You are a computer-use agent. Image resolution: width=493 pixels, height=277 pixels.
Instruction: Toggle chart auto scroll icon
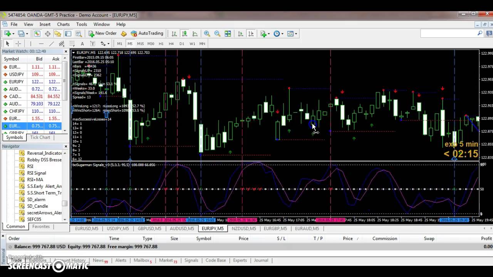tap(241, 33)
